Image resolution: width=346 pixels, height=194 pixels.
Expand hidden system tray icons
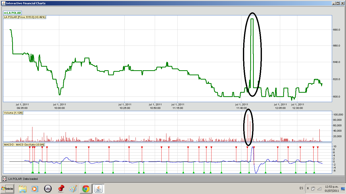tap(308, 188)
